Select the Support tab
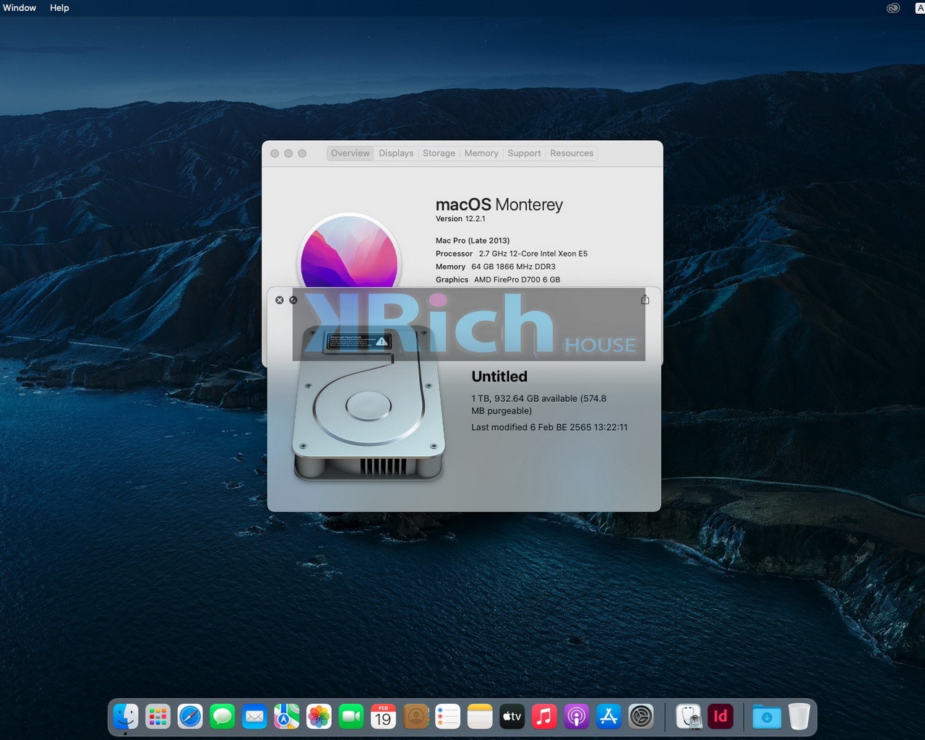 [x=524, y=153]
